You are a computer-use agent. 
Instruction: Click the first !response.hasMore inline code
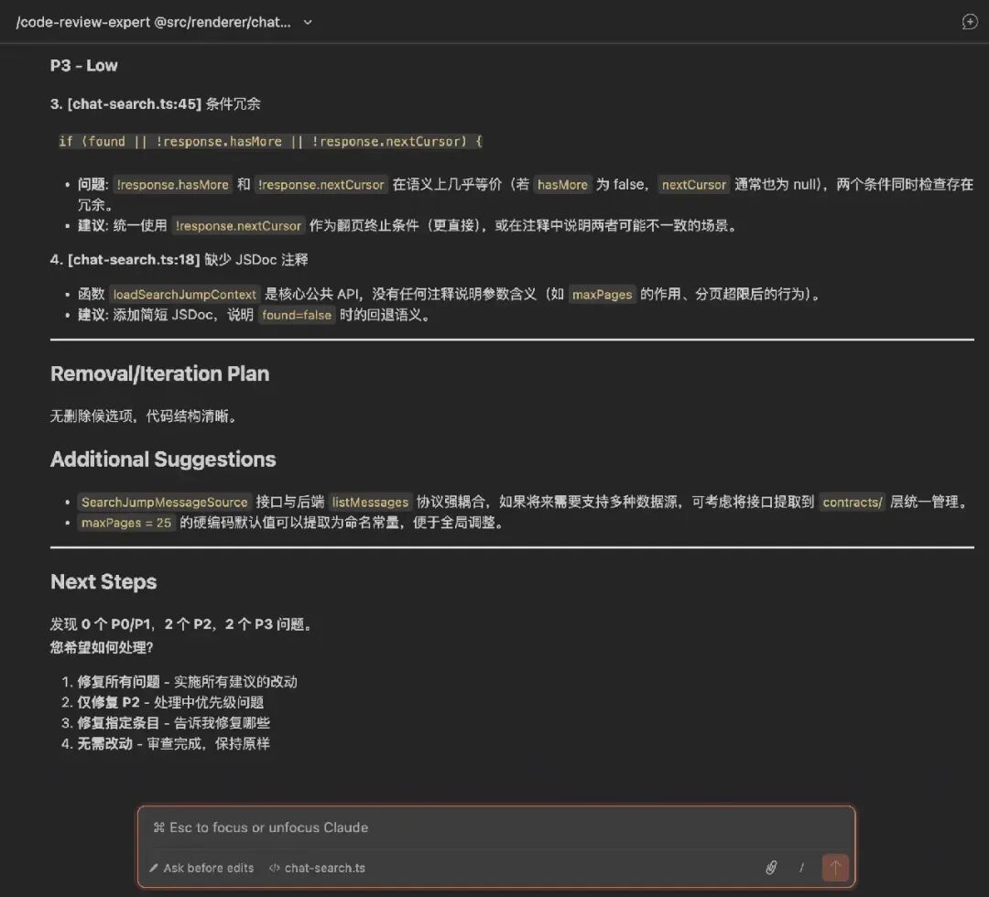click(x=173, y=185)
